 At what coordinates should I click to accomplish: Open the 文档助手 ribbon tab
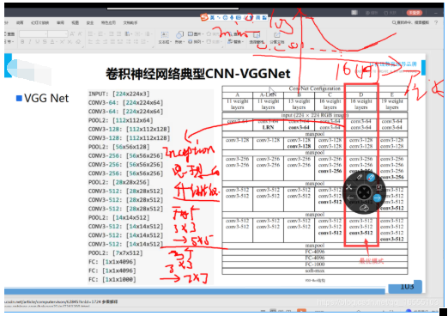pos(130,22)
